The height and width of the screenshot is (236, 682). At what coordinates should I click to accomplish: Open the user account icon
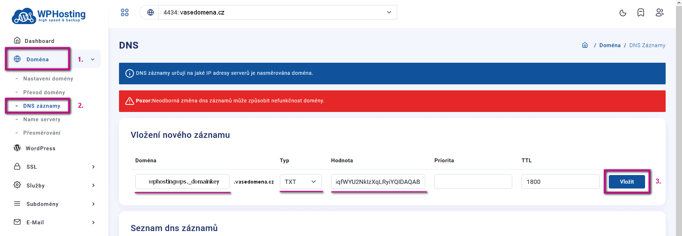659,13
